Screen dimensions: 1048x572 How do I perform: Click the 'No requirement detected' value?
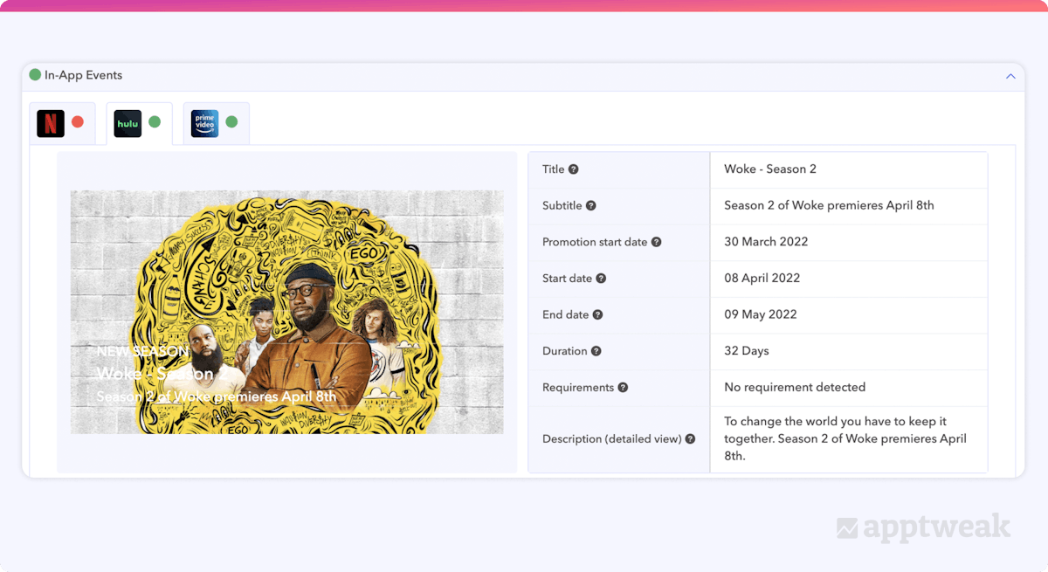[x=795, y=388]
